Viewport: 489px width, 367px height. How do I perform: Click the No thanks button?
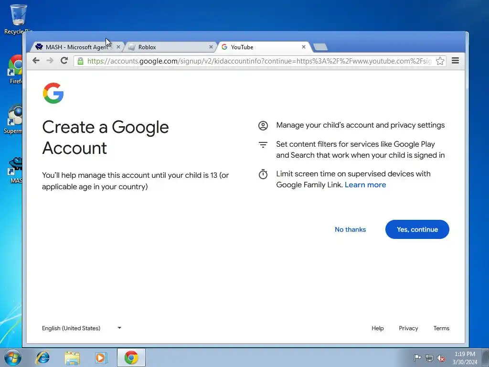(350, 229)
